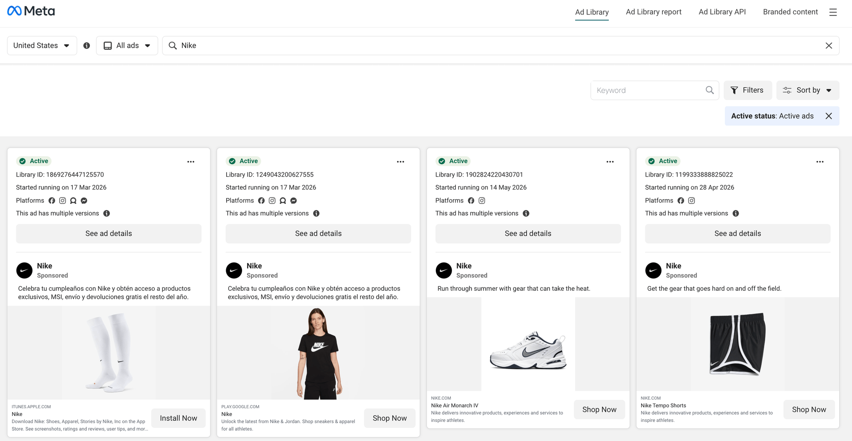
Task: Click Instagram platform icon on ad 1869276447125570
Action: click(x=63, y=200)
